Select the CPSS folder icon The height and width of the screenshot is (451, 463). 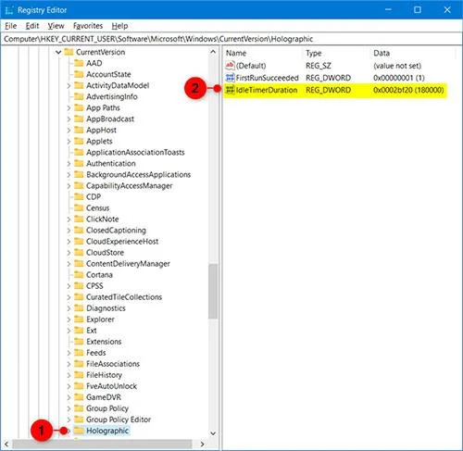(x=79, y=286)
